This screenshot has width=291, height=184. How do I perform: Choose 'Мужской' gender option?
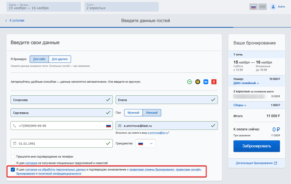click(133, 113)
